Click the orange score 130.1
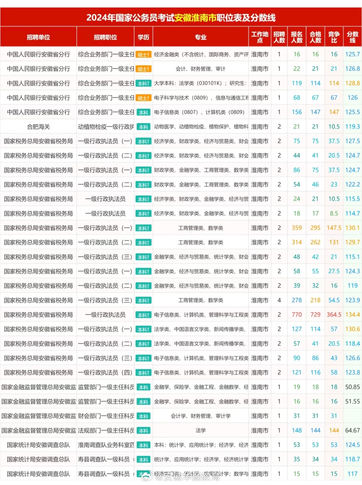This screenshot has height=485, width=362. pyautogui.click(x=352, y=228)
